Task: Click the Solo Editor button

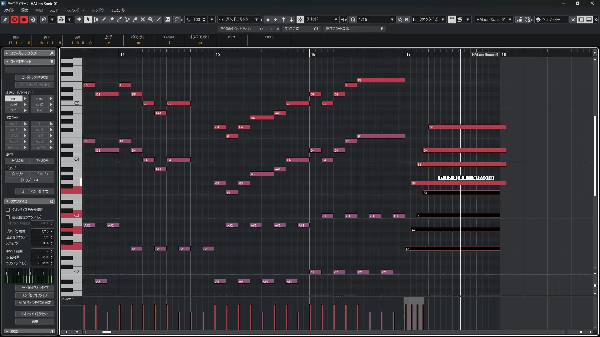Action: coord(14,19)
